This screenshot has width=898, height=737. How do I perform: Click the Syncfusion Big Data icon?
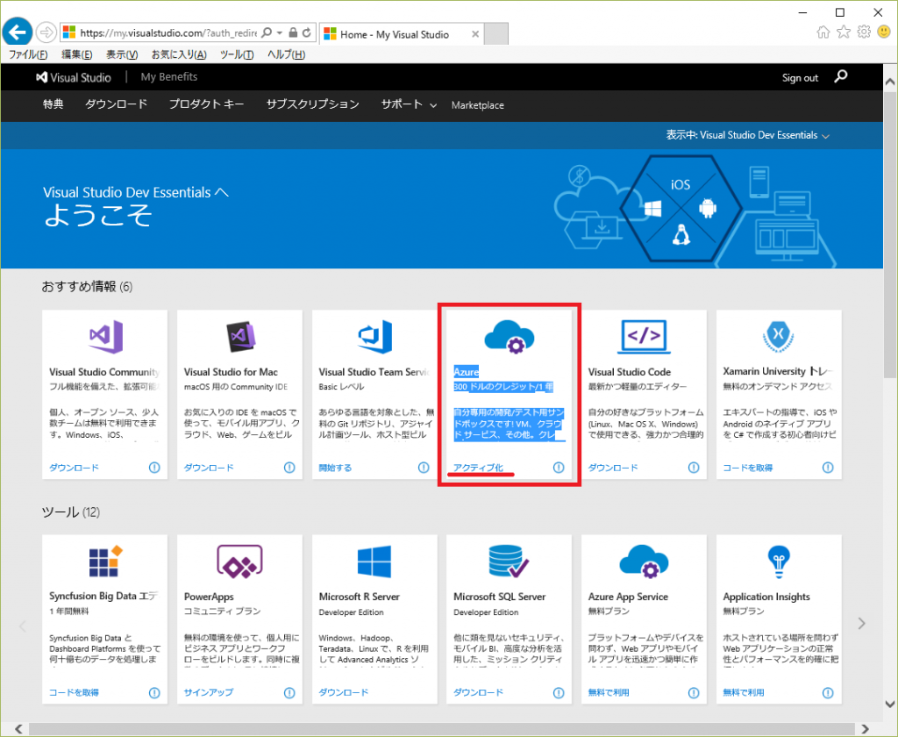click(x=106, y=561)
